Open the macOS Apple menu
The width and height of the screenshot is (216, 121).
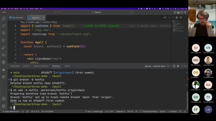tap(2, 8)
